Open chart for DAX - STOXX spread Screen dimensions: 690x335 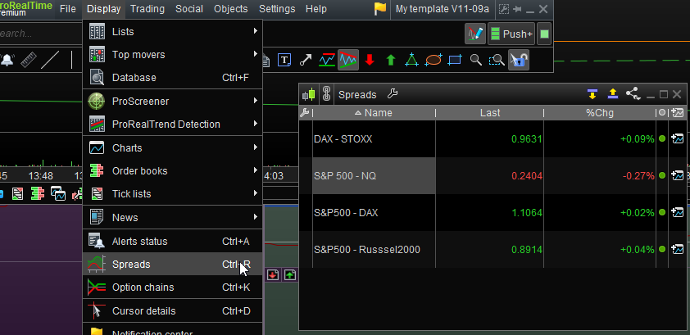point(677,139)
